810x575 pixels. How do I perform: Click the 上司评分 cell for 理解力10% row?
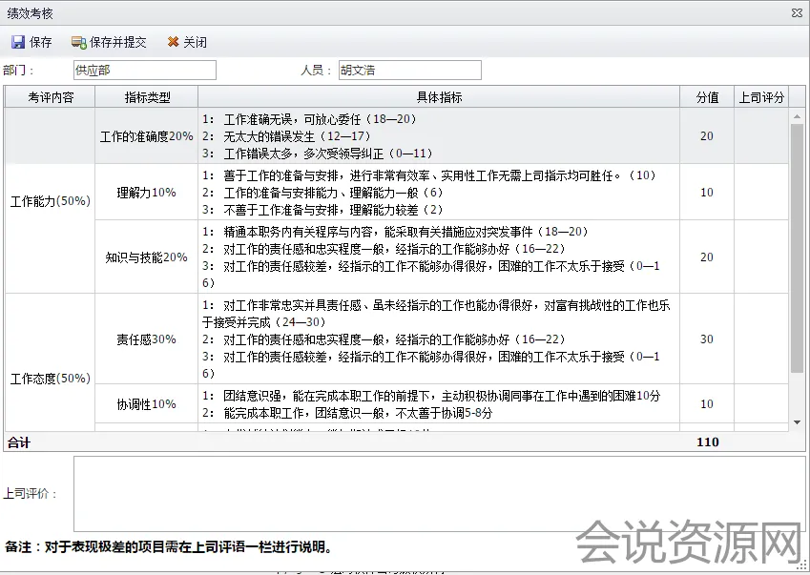coord(760,193)
